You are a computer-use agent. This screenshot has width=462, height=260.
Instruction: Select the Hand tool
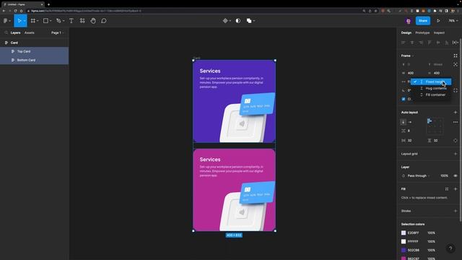(93, 21)
